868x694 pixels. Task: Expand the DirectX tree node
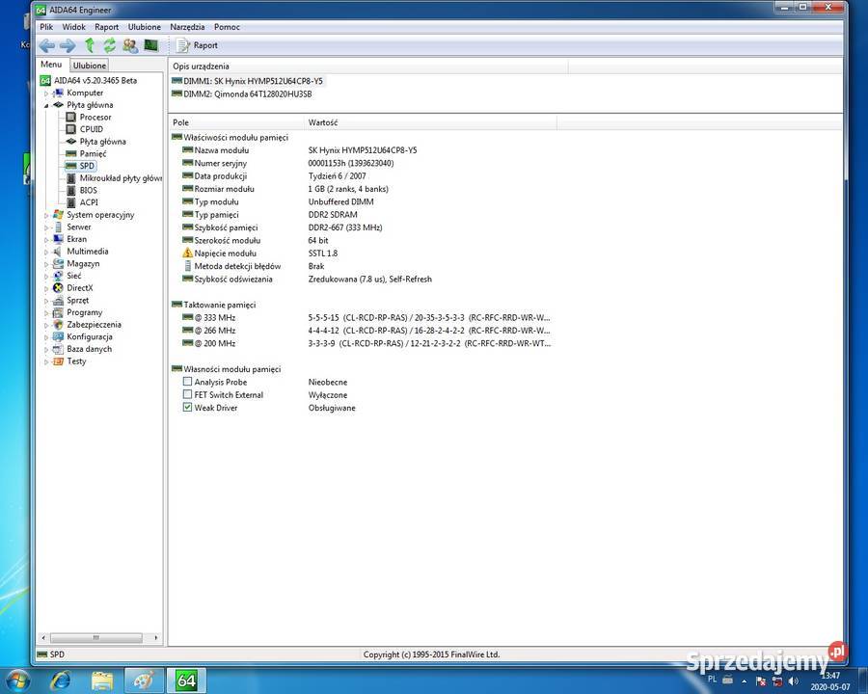[x=46, y=288]
